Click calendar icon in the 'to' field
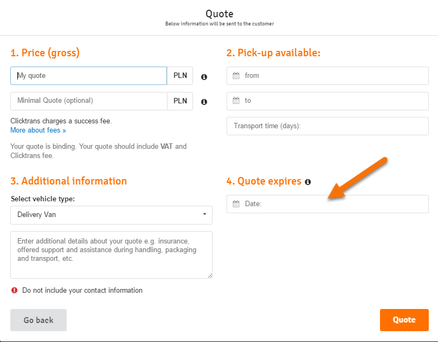This screenshot has width=438, height=342. [236, 101]
